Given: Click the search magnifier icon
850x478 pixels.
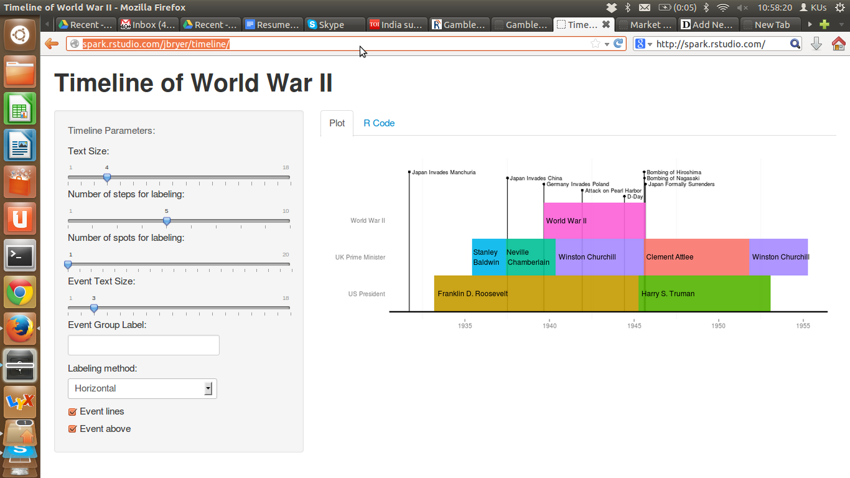Looking at the screenshot, I should coord(795,44).
